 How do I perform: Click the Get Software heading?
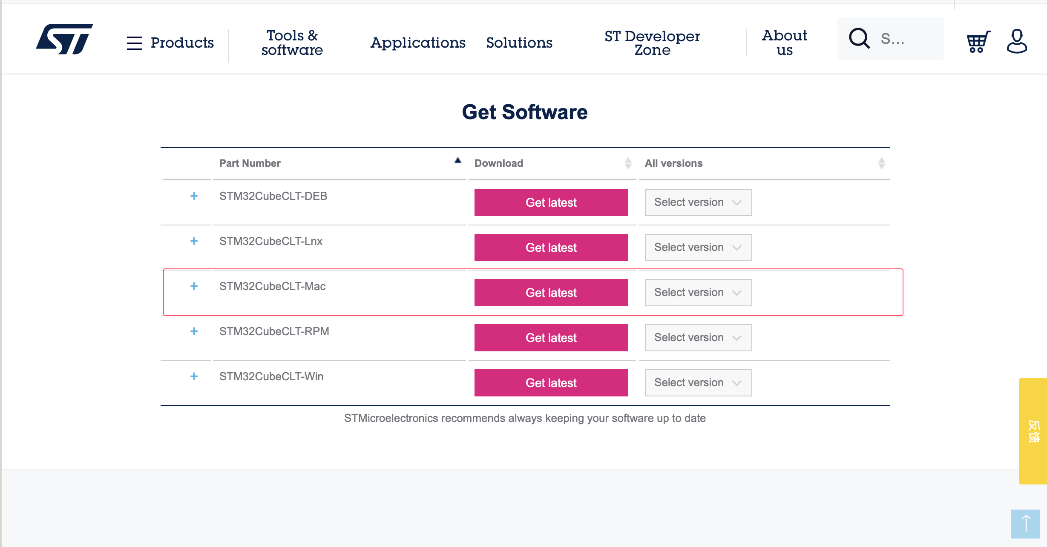pyautogui.click(x=525, y=112)
